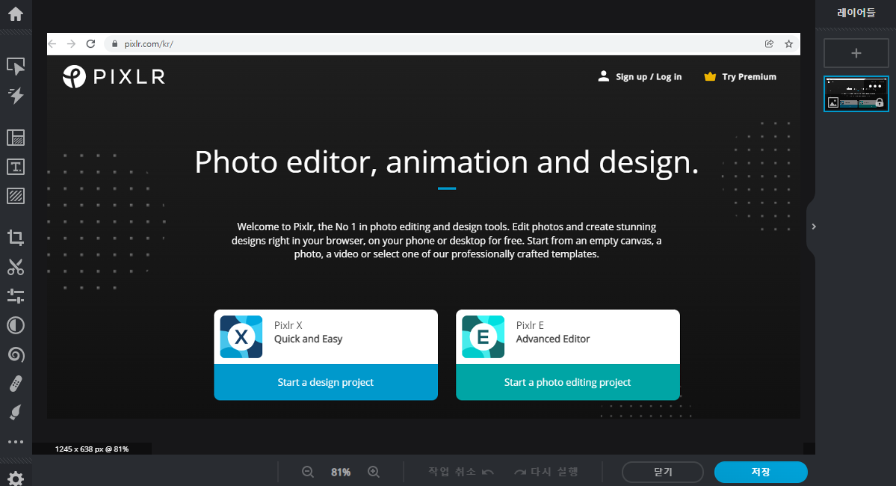896x486 pixels.
Task: Select the Cutout scissors tool
Action: 16,267
